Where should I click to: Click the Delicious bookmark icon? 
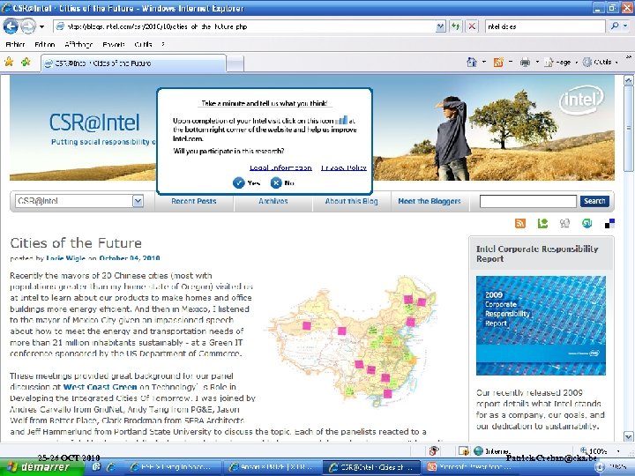pyautogui.click(x=609, y=223)
